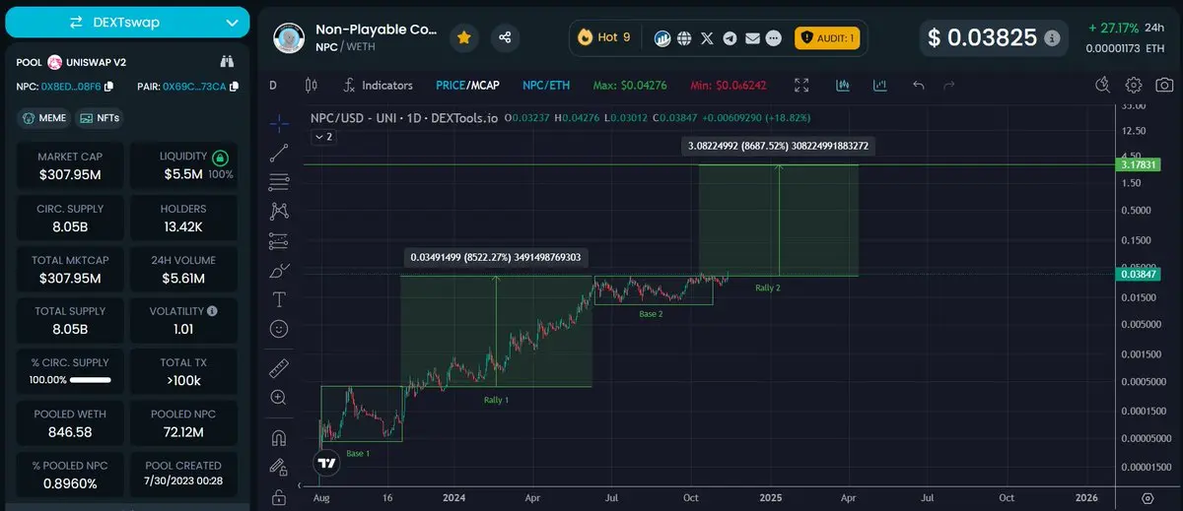
Task: Open NPC token address 0X8ED...08F6 link
Action: pos(72,87)
